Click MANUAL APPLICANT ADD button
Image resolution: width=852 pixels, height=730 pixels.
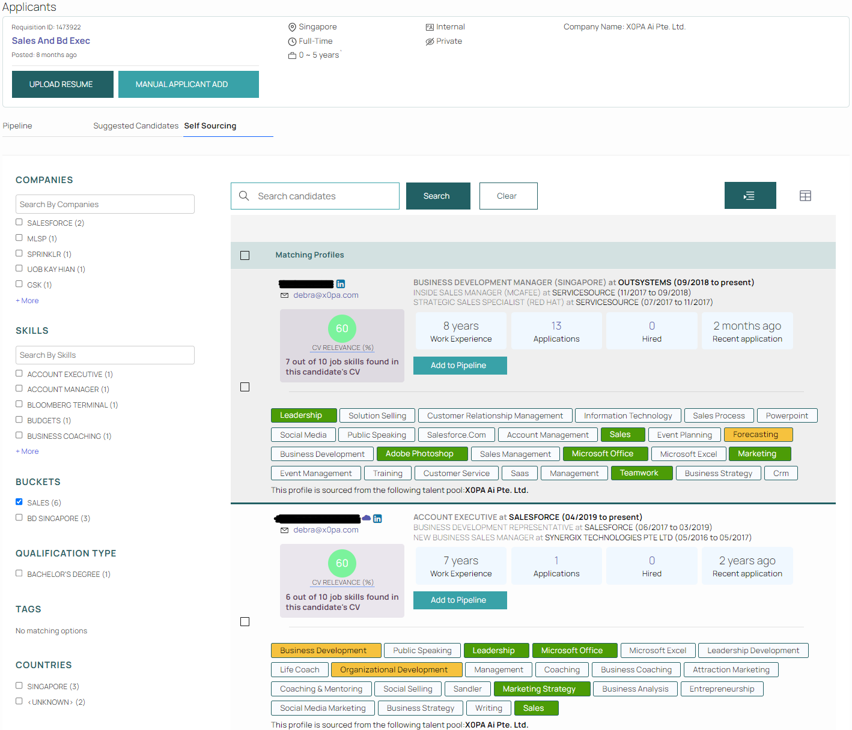(189, 84)
